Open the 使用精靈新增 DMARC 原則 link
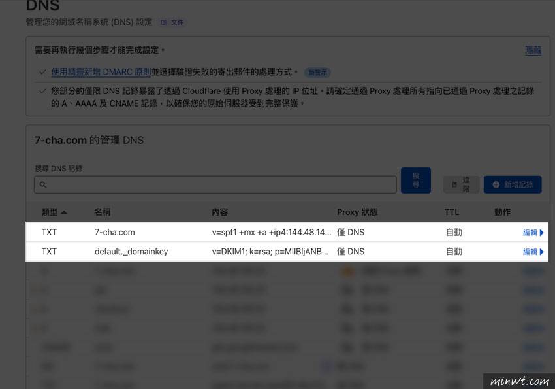Viewport: 555px width, 389px height. click(101, 72)
